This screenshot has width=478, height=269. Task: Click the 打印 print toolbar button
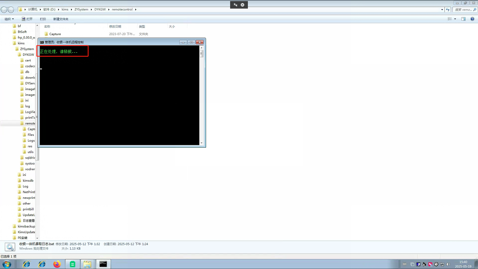[x=43, y=19]
